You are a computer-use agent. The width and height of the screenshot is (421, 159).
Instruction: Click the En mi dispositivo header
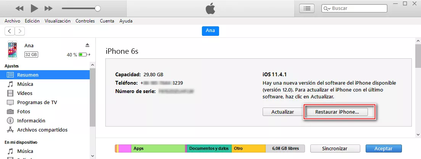pyautogui.click(x=21, y=142)
